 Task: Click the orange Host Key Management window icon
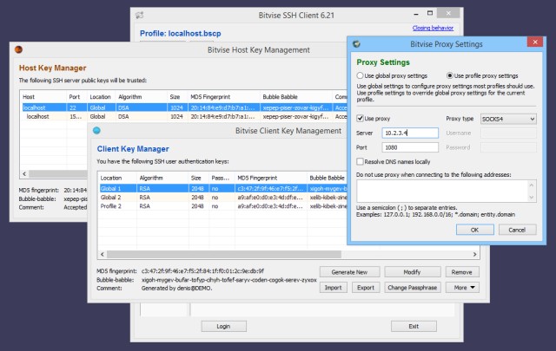coord(18,49)
